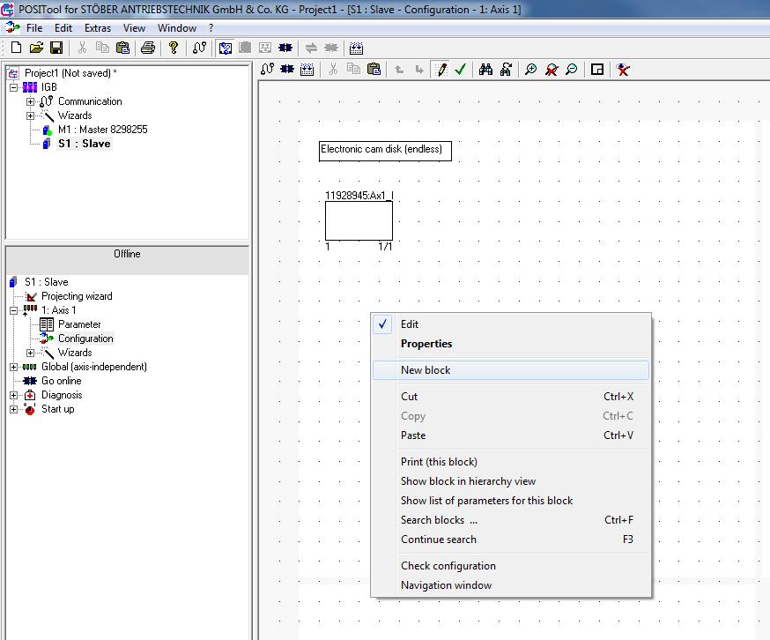This screenshot has height=640, width=770.
Task: Click the connection cable icon in main toolbar
Action: [199, 48]
